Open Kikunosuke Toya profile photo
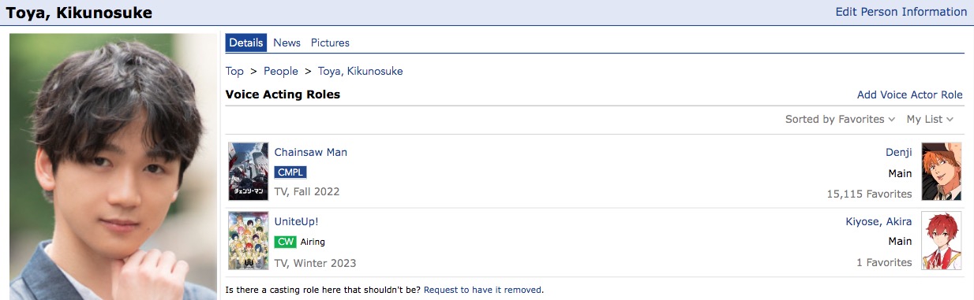Screen dimensions: 974x300 (x=112, y=166)
